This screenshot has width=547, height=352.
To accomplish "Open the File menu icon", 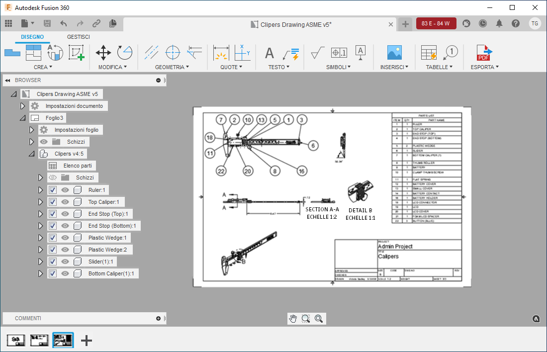I will click(27, 23).
